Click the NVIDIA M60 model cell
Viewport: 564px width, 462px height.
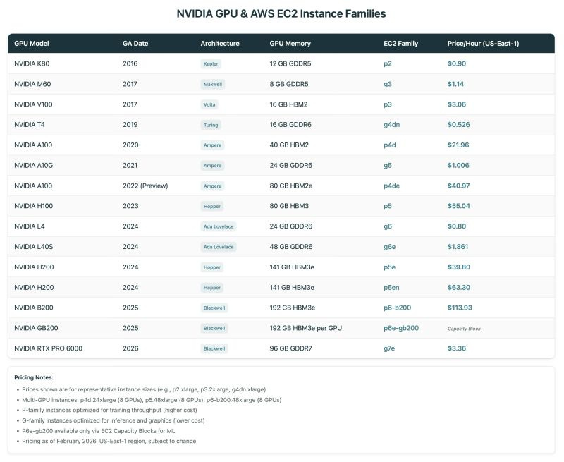(32, 84)
